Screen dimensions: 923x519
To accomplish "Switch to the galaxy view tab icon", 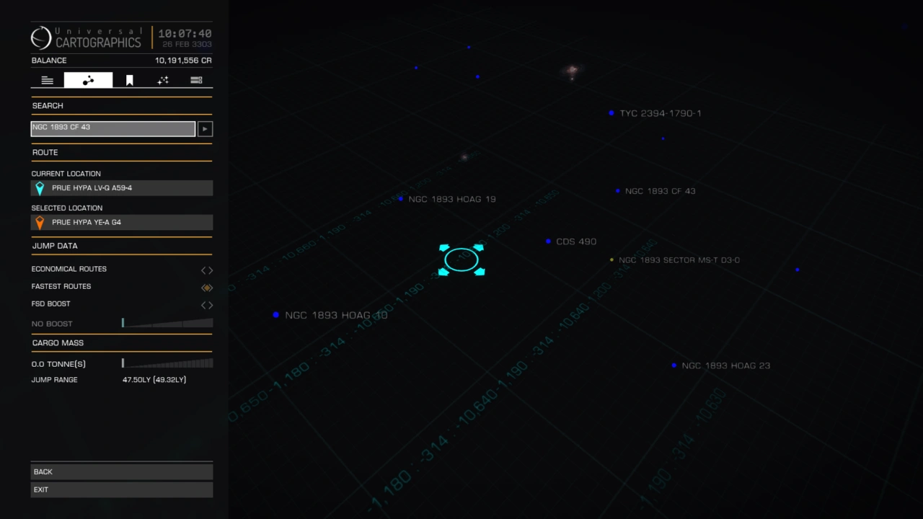I will pyautogui.click(x=163, y=80).
